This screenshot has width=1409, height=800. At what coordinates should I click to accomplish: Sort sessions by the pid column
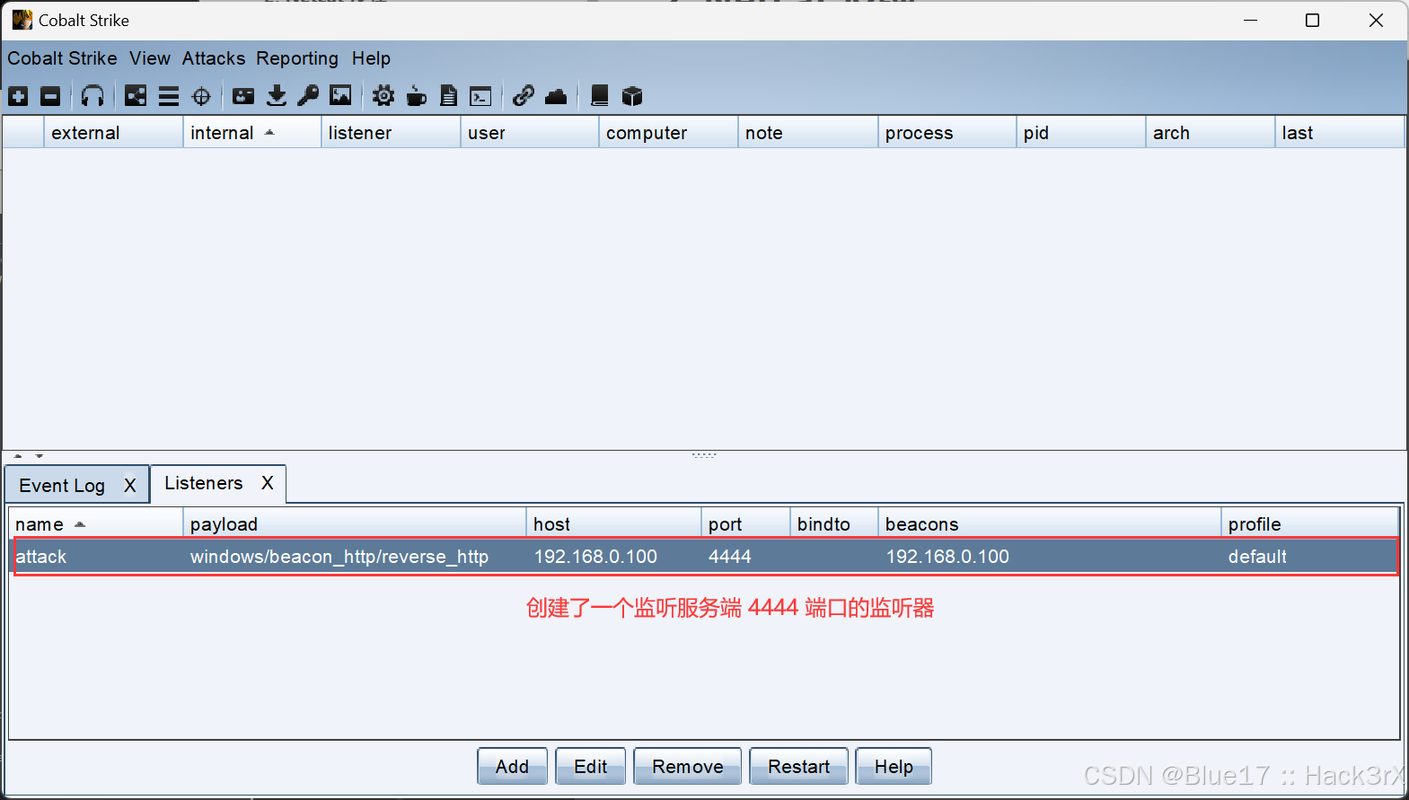(x=1080, y=133)
